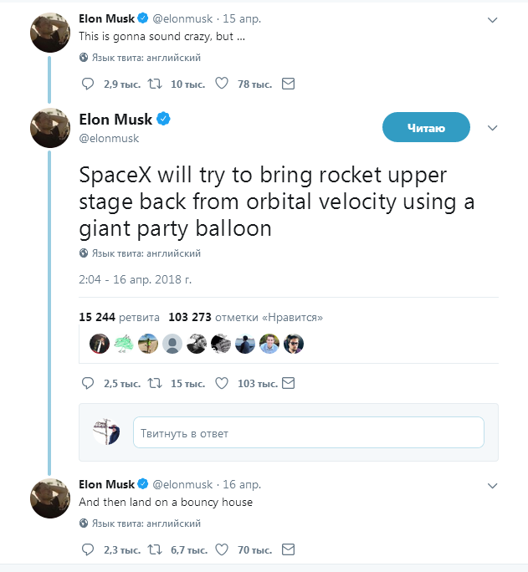Retweet the giant party balloon tweet
This screenshot has height=572, width=528.
pyautogui.click(x=155, y=384)
